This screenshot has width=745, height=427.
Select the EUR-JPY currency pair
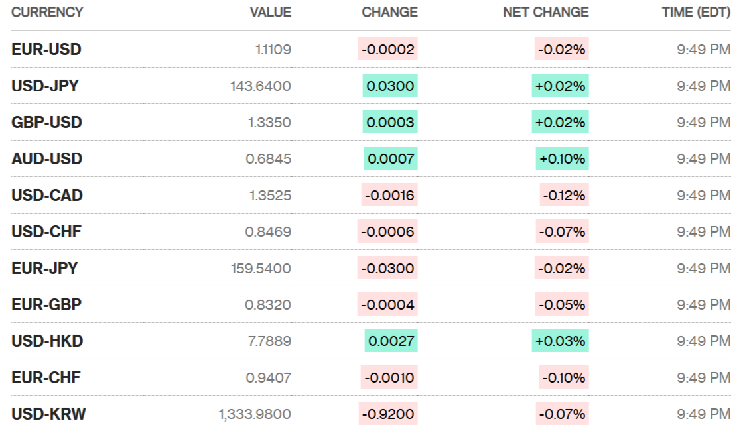44,269
